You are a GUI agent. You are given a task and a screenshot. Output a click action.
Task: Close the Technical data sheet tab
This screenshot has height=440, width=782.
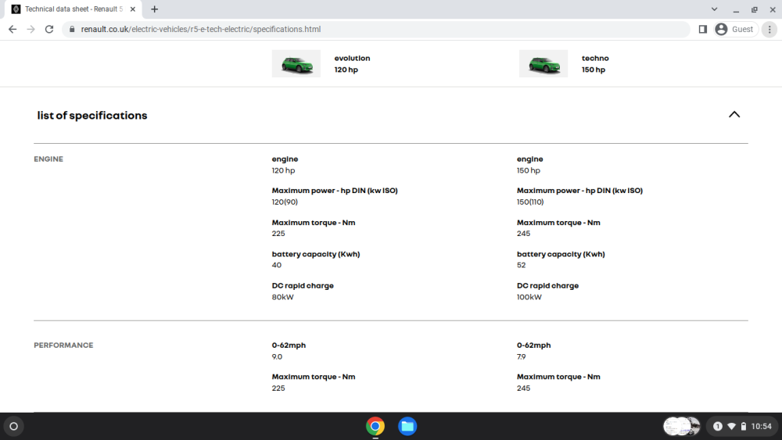133,9
